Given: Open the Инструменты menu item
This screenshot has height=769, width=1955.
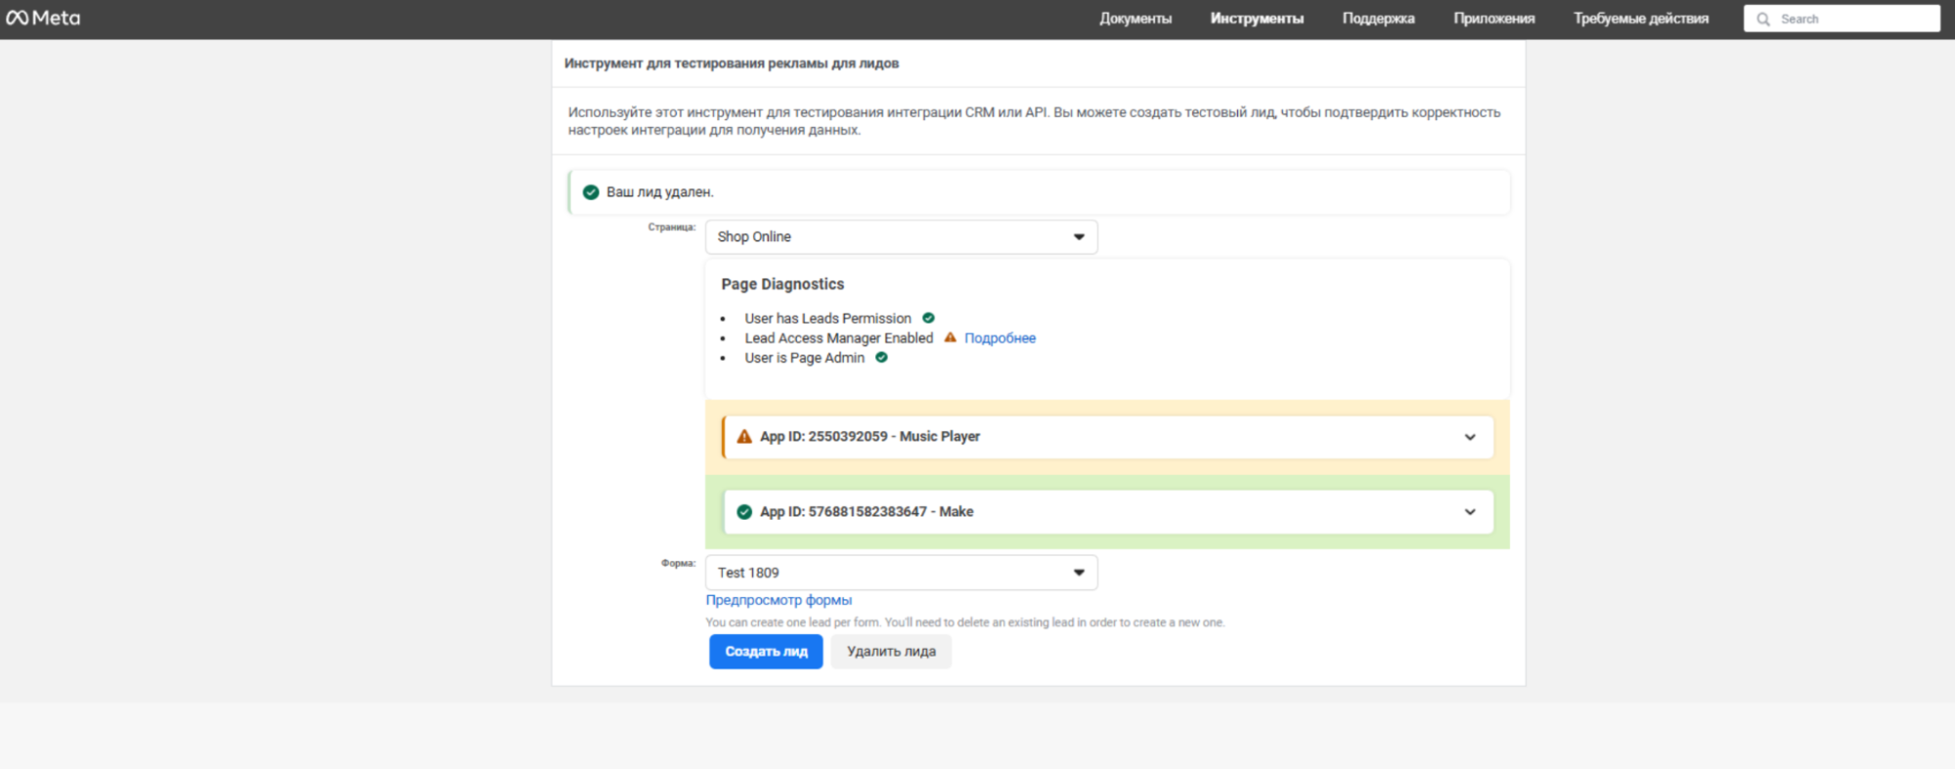Looking at the screenshot, I should click(1257, 19).
